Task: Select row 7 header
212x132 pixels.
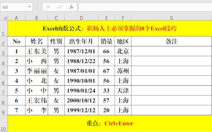Action: [x=4, y=91]
